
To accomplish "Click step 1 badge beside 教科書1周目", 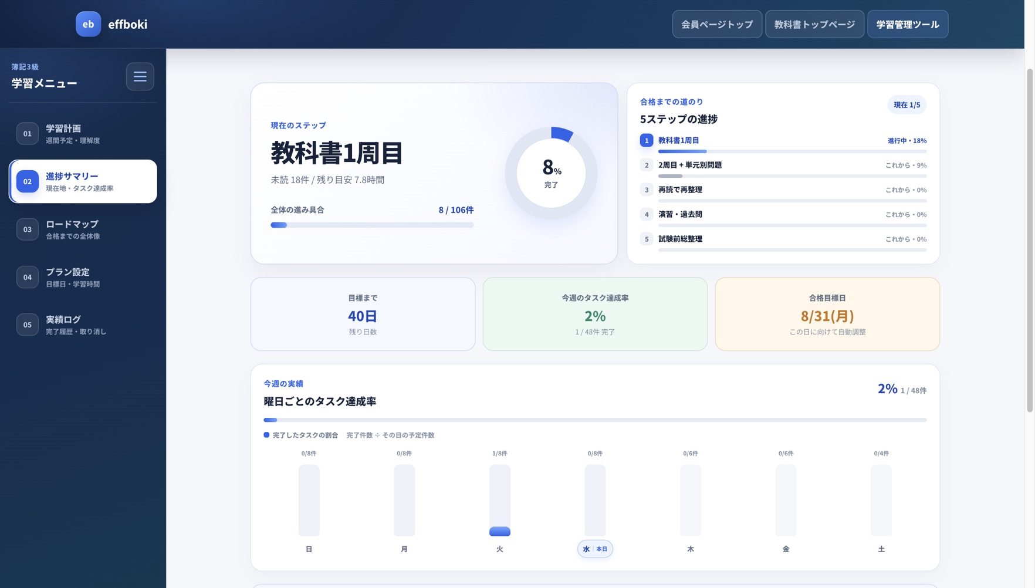I will tap(647, 140).
